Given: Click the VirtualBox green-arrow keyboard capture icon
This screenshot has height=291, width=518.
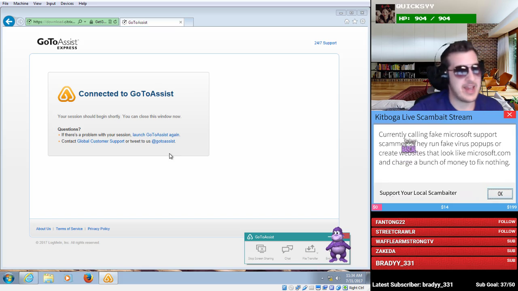Looking at the screenshot, I should point(345,288).
